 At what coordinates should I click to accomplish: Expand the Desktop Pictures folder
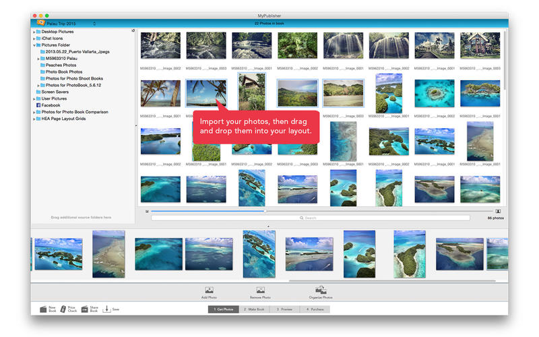click(x=35, y=32)
